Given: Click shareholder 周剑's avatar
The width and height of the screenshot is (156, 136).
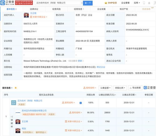Looking at the screenshot, I should pos(18,130).
